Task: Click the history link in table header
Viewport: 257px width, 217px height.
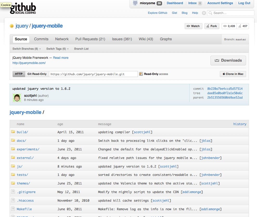Action: [240, 124]
